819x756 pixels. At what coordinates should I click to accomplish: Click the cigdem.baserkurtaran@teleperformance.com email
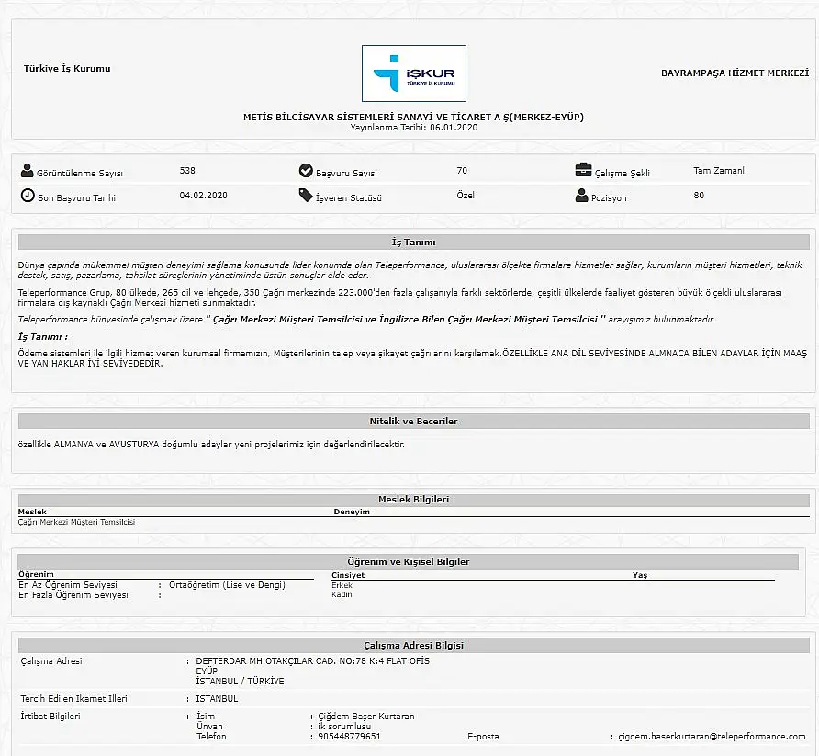(712, 737)
